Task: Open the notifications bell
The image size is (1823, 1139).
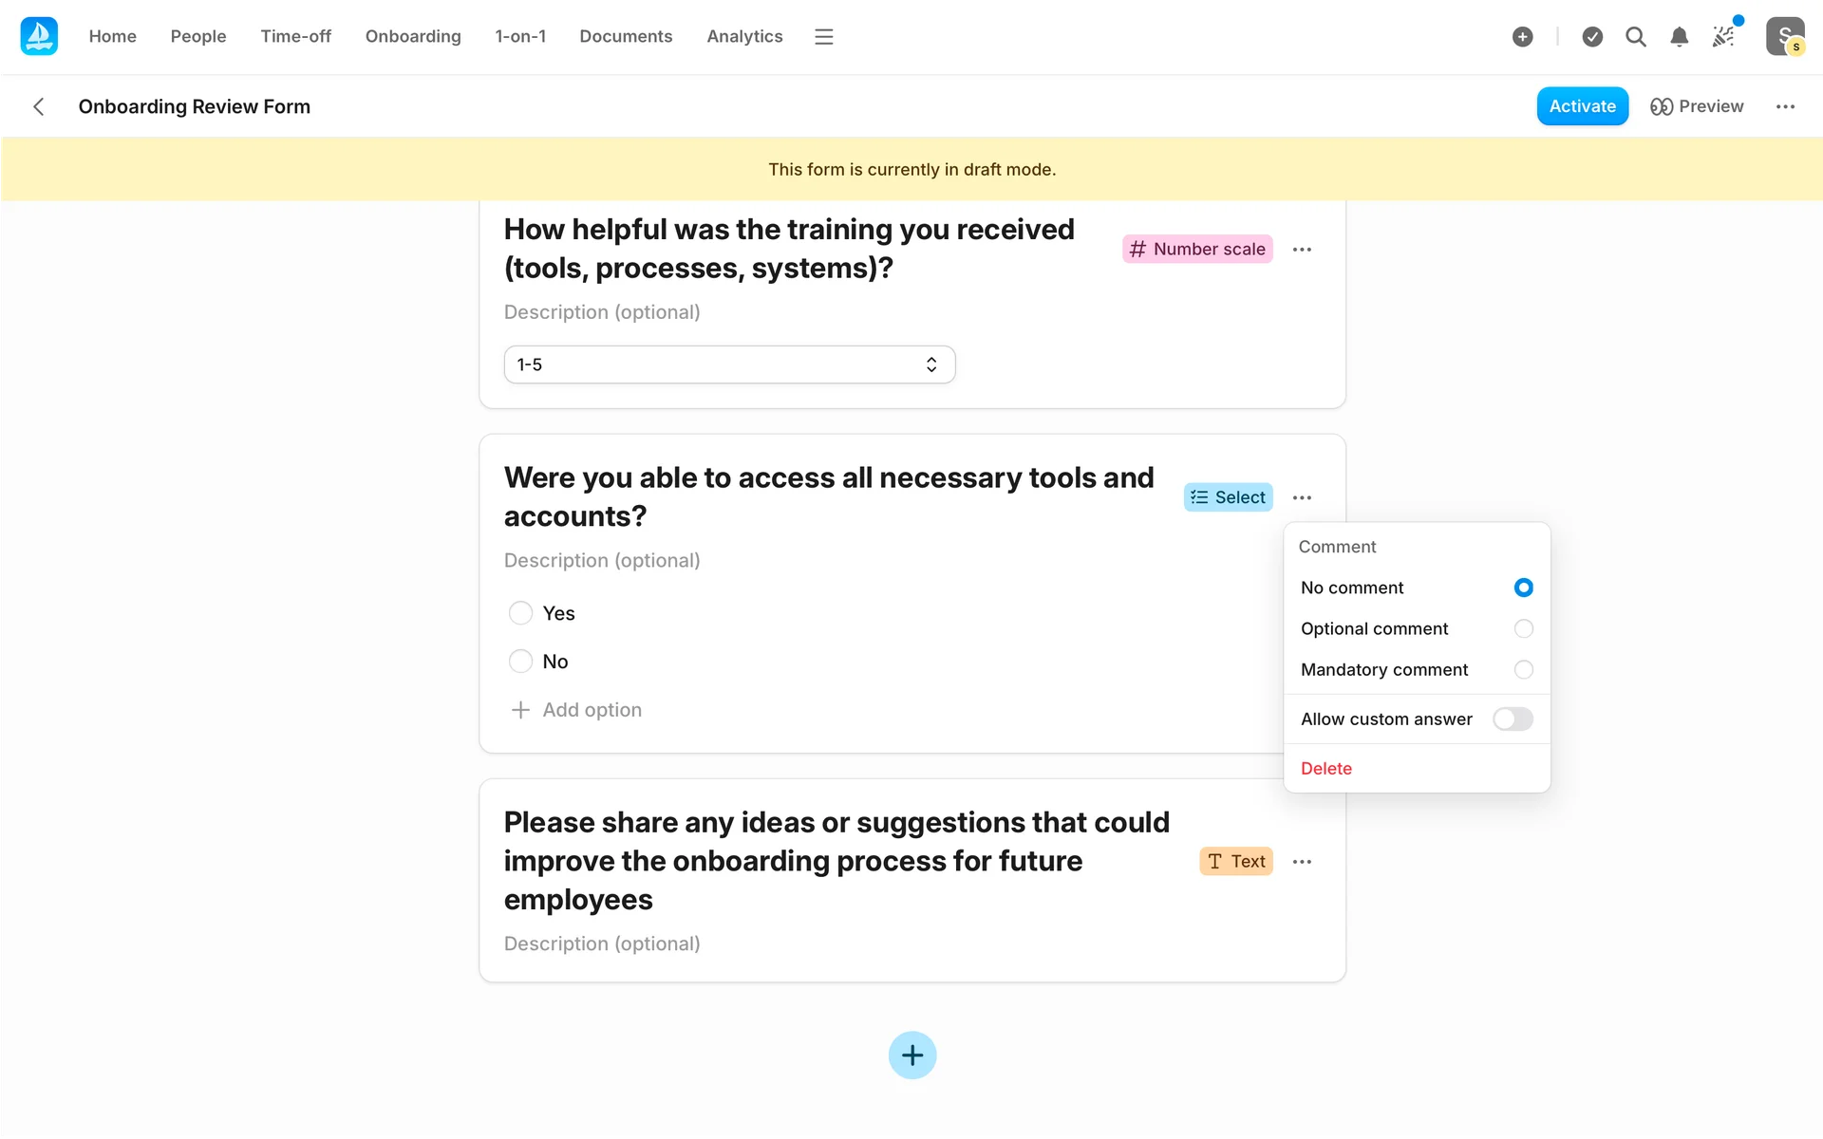Action: 1679,36
